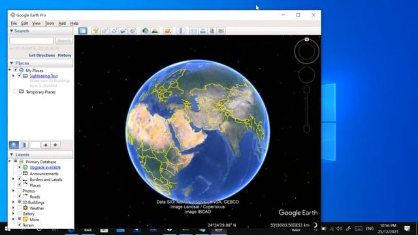
Task: Expand the Sightseeing Tour folder
Action: [13, 76]
